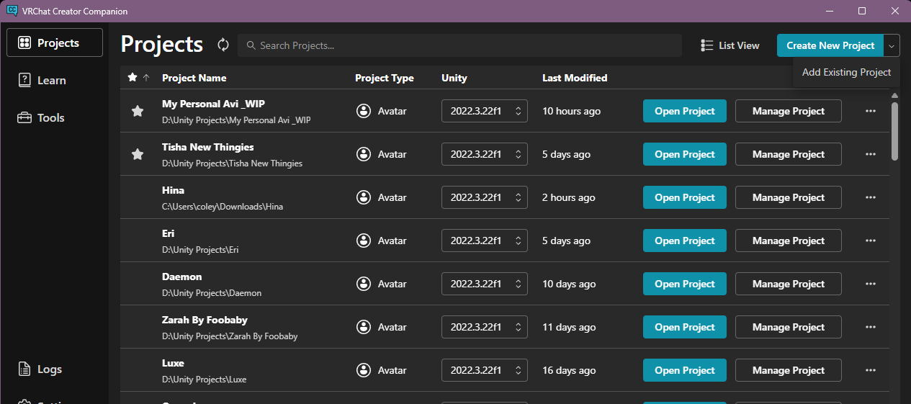The width and height of the screenshot is (911, 404).
Task: Click the project list vertical scrollbar thumb
Action: point(894,130)
